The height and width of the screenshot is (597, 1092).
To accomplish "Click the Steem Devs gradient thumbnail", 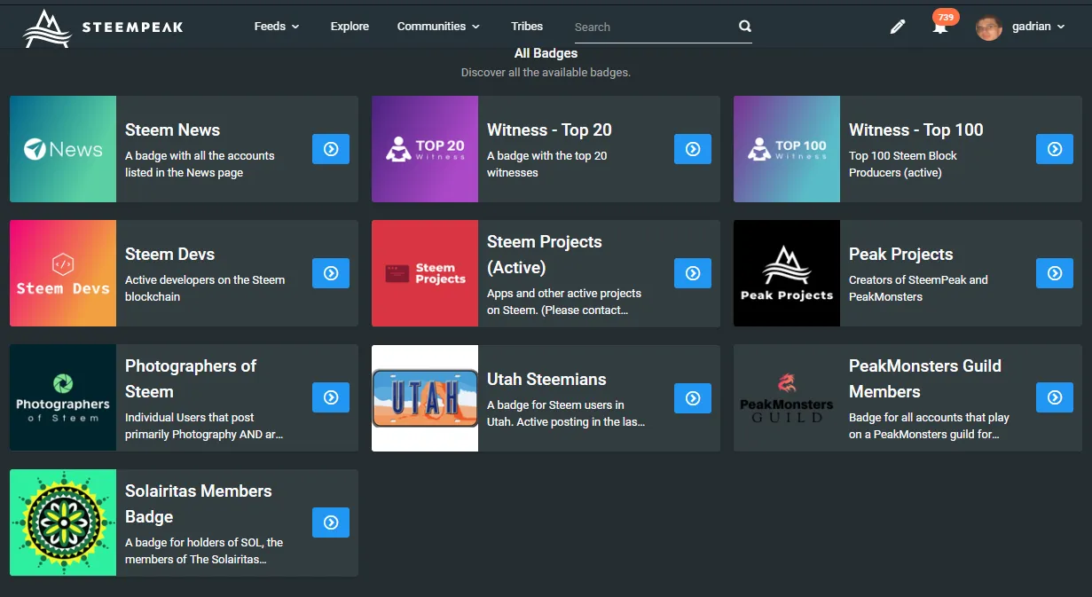I will click(63, 273).
